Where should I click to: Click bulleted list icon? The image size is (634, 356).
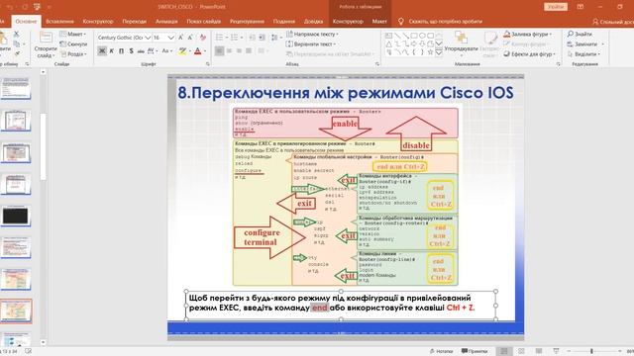220,38
